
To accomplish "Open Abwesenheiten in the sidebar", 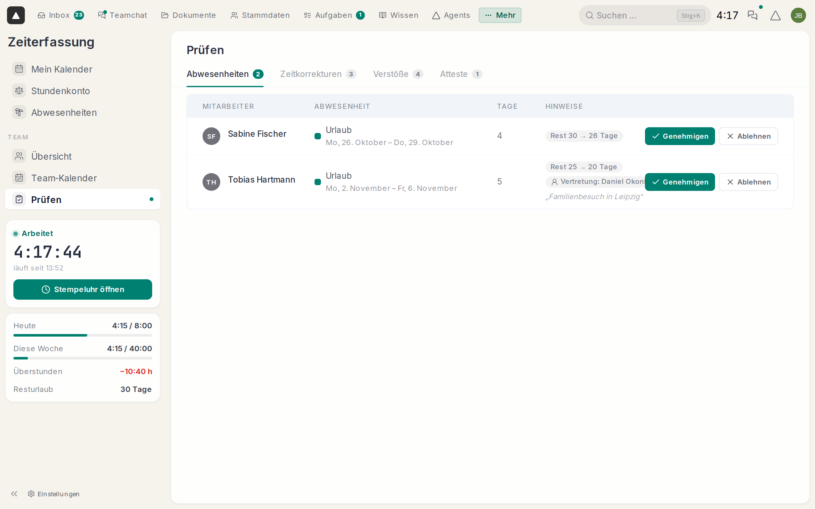I will click(x=82, y=112).
